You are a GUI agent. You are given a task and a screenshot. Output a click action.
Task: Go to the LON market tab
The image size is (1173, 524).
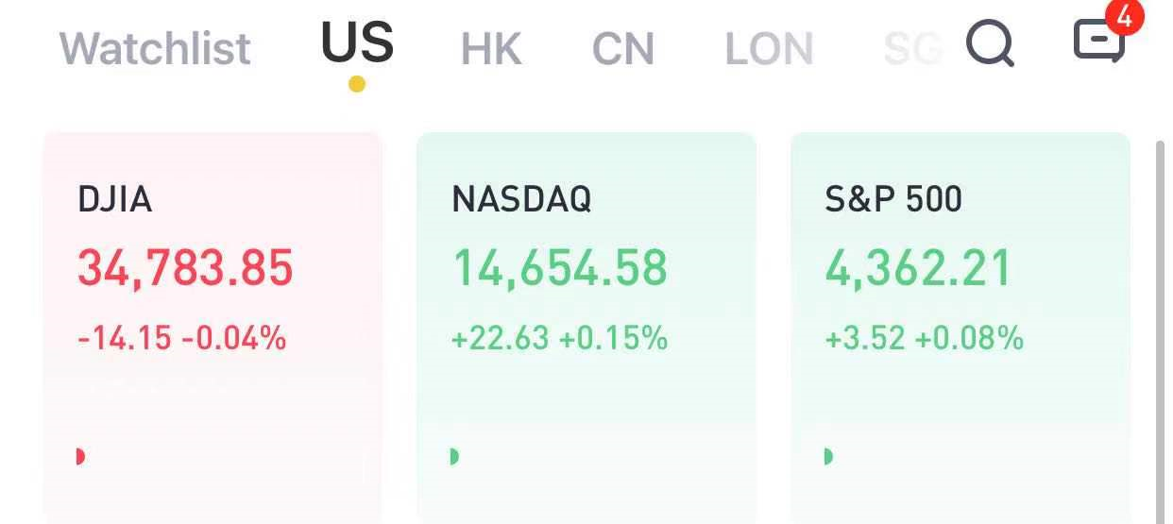tap(769, 49)
